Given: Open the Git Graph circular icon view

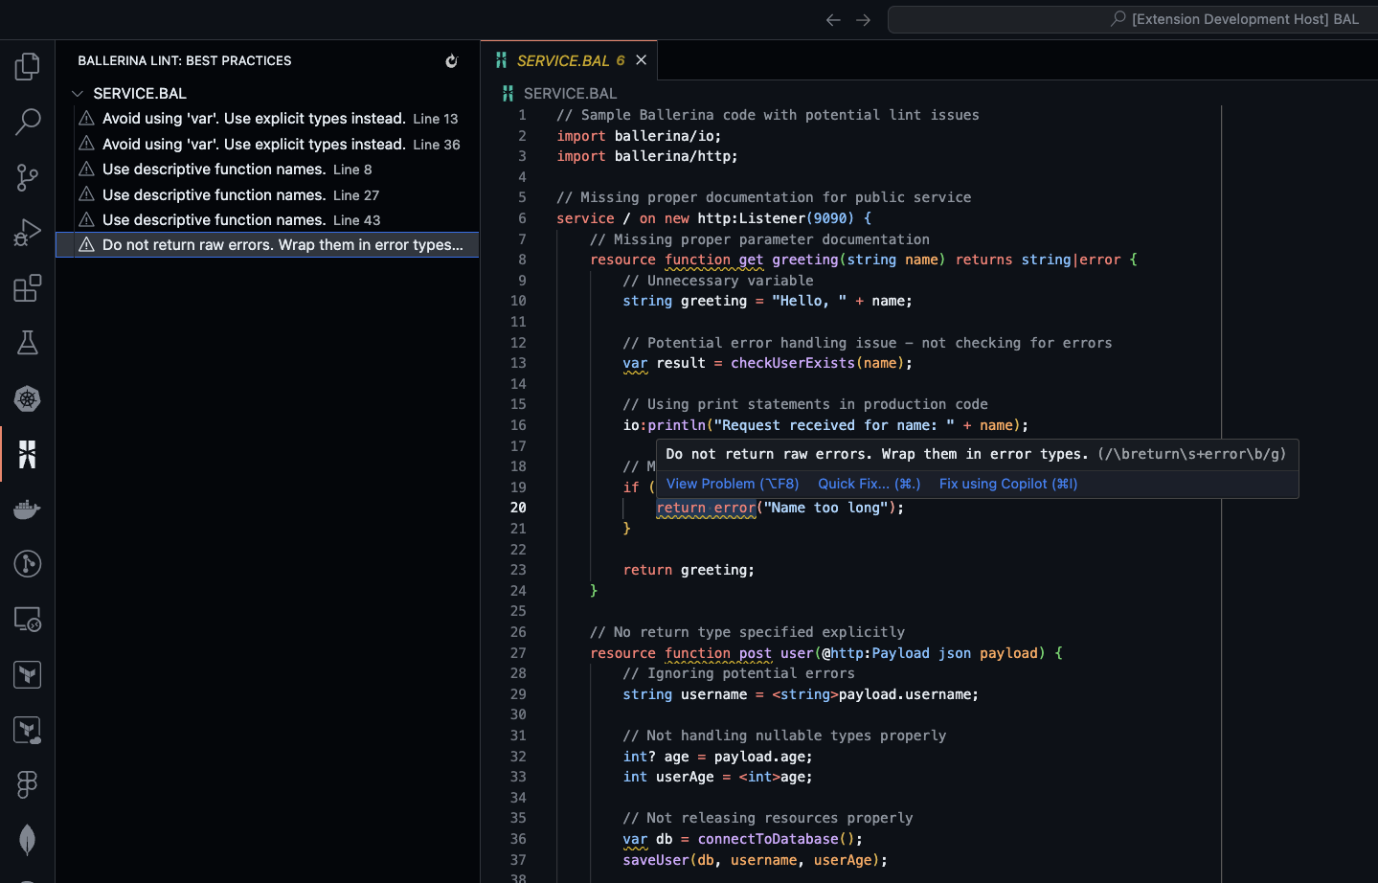Looking at the screenshot, I should coord(28,564).
